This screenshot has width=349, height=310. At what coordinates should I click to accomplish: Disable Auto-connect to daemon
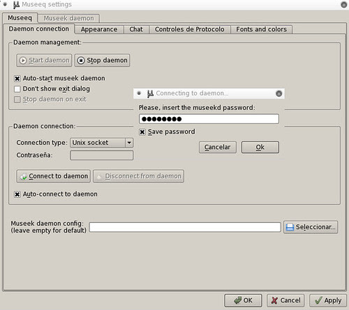click(17, 194)
